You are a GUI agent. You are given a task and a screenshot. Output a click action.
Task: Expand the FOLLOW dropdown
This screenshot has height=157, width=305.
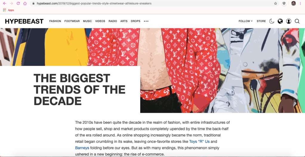(x=246, y=21)
